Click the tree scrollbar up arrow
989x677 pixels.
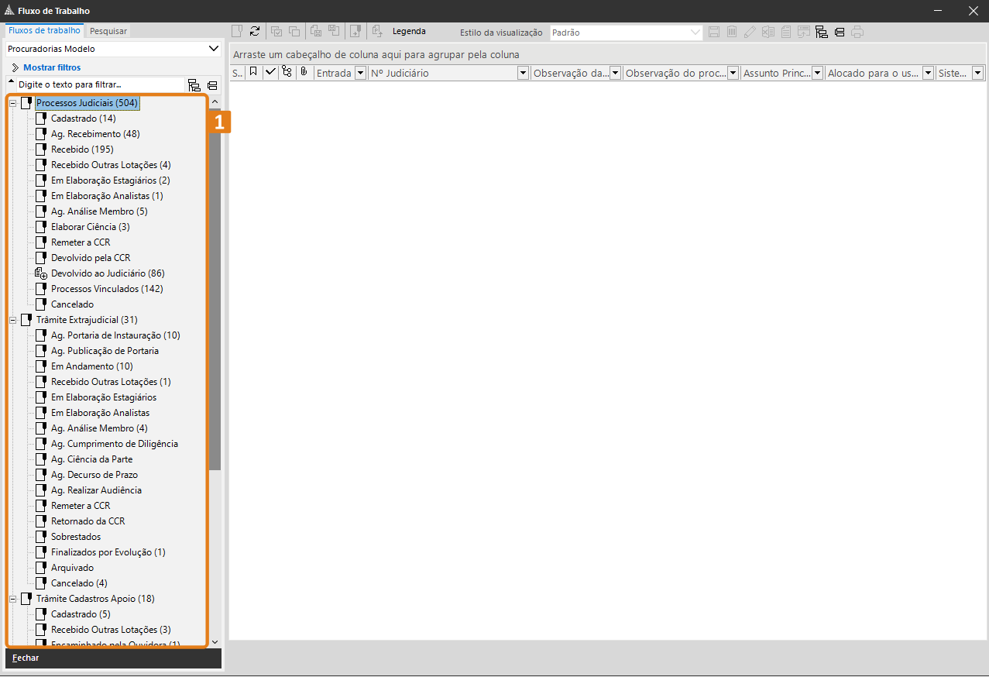[215, 101]
